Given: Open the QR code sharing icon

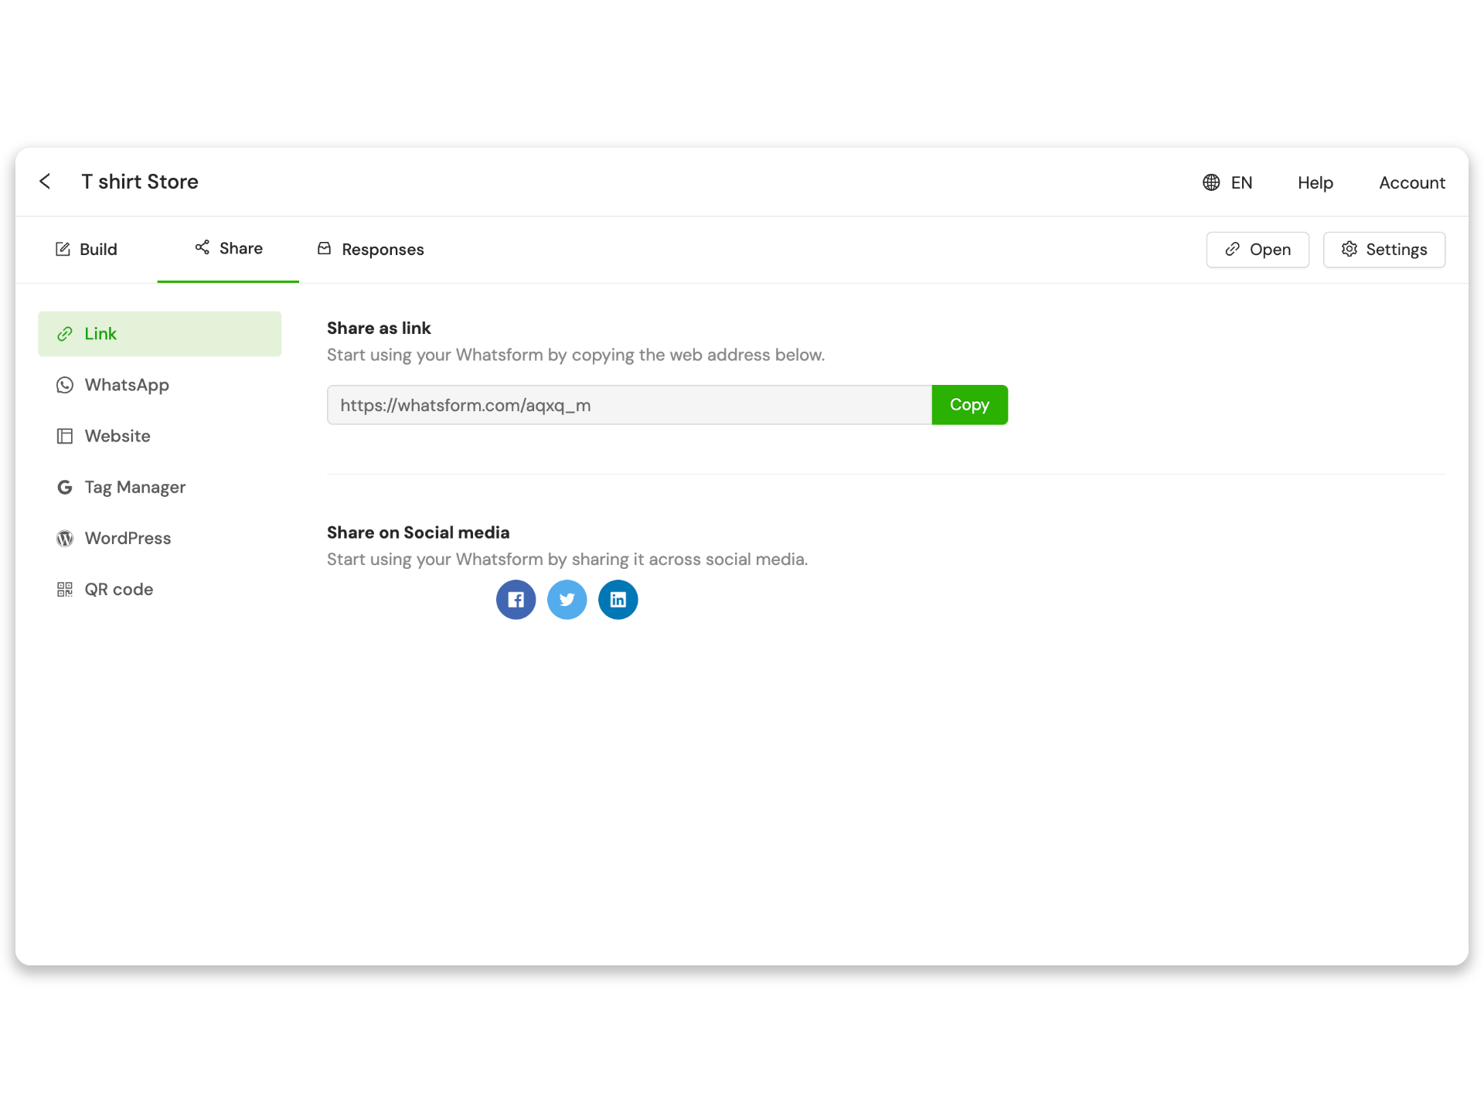Looking at the screenshot, I should (65, 588).
